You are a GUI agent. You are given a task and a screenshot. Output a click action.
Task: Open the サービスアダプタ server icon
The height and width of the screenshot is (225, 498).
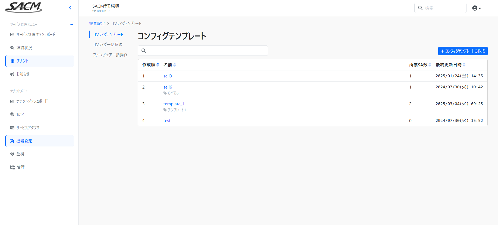(12, 128)
